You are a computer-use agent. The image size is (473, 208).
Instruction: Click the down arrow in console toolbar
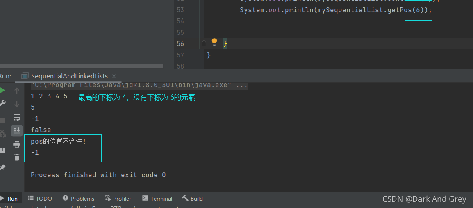pyautogui.click(x=17, y=104)
